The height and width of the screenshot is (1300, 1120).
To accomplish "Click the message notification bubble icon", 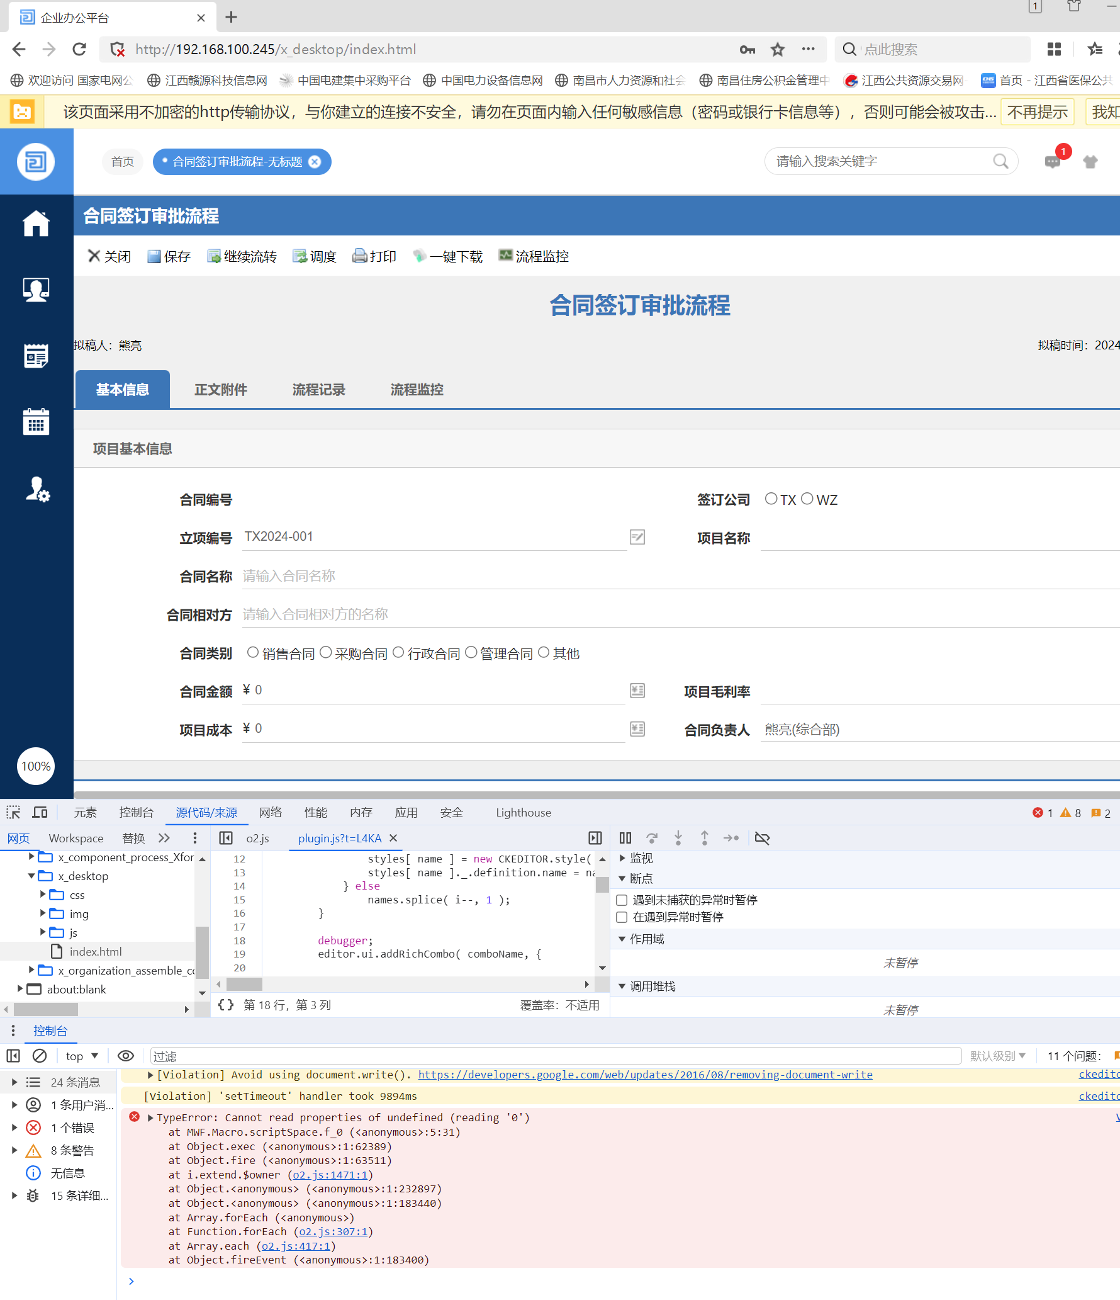I will coord(1052,162).
